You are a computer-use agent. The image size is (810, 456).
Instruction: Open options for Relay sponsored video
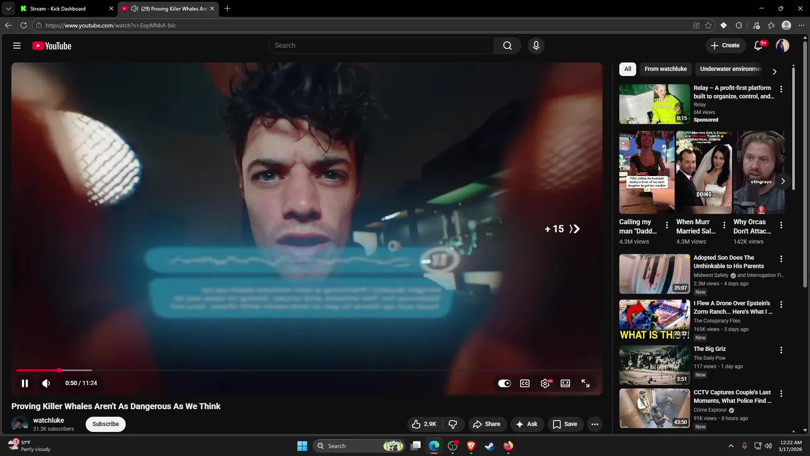781,89
